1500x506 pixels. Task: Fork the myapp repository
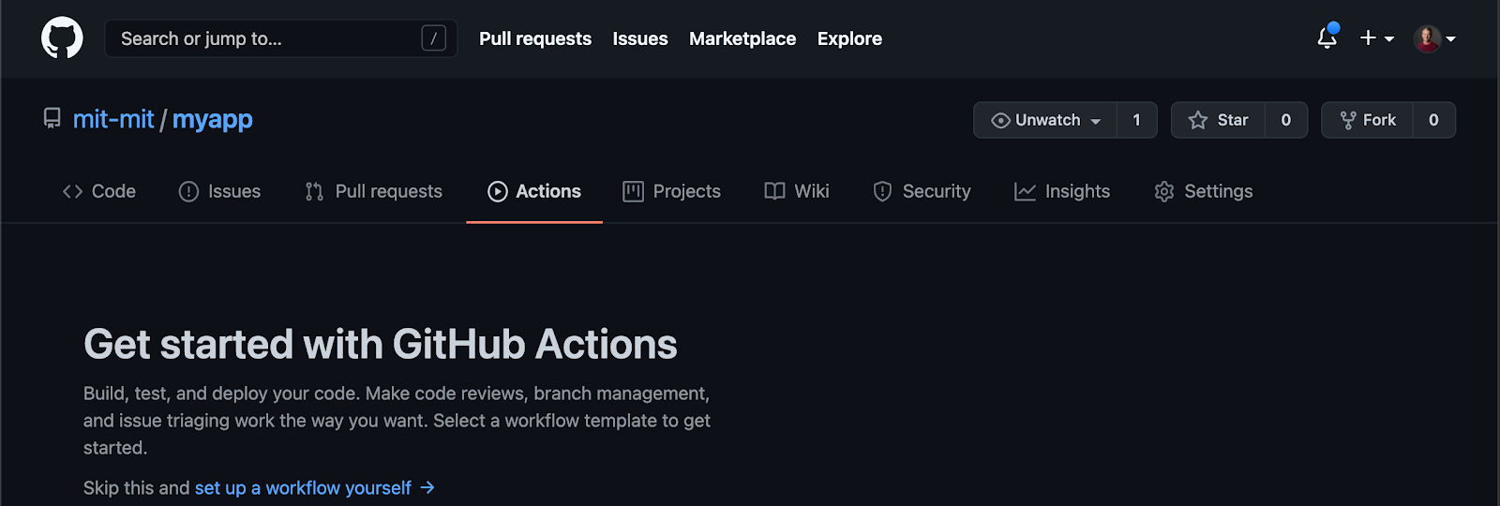1368,120
